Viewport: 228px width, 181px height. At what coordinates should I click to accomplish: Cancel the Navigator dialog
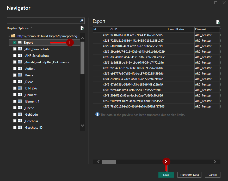(x=212, y=175)
